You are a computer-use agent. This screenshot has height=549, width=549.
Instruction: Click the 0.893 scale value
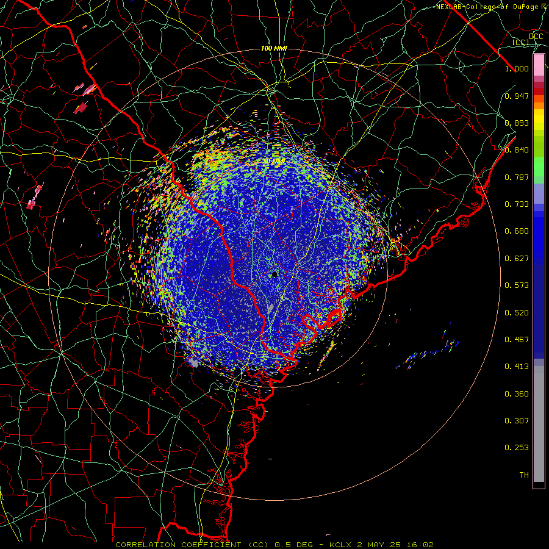tap(517, 123)
